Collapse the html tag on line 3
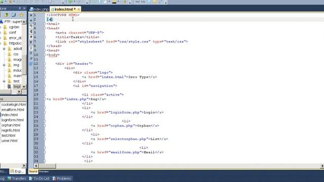Viewport: 324px width, 182px height. click(45, 24)
